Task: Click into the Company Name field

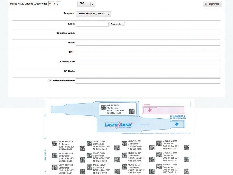Action: tap(148, 34)
